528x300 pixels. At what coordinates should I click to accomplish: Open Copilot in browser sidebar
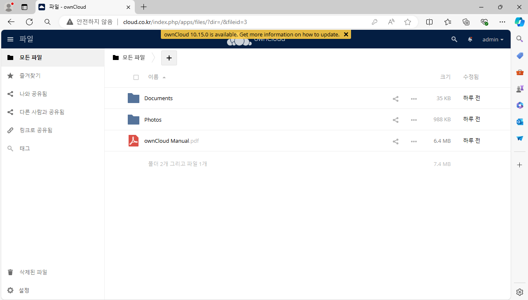point(520,22)
